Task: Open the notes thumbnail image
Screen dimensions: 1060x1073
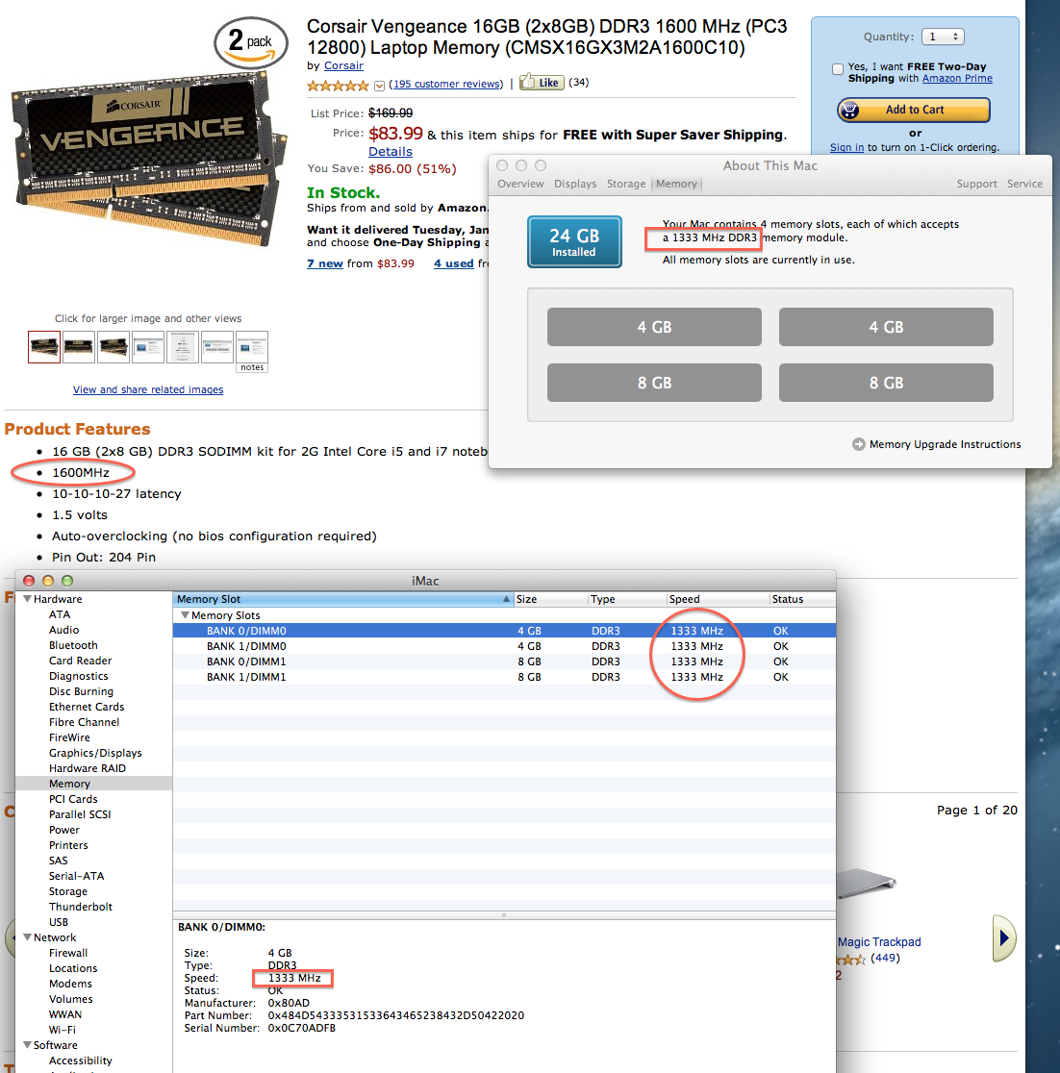Action: (252, 351)
